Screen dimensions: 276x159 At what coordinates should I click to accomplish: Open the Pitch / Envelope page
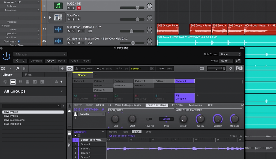[x=157, y=105]
